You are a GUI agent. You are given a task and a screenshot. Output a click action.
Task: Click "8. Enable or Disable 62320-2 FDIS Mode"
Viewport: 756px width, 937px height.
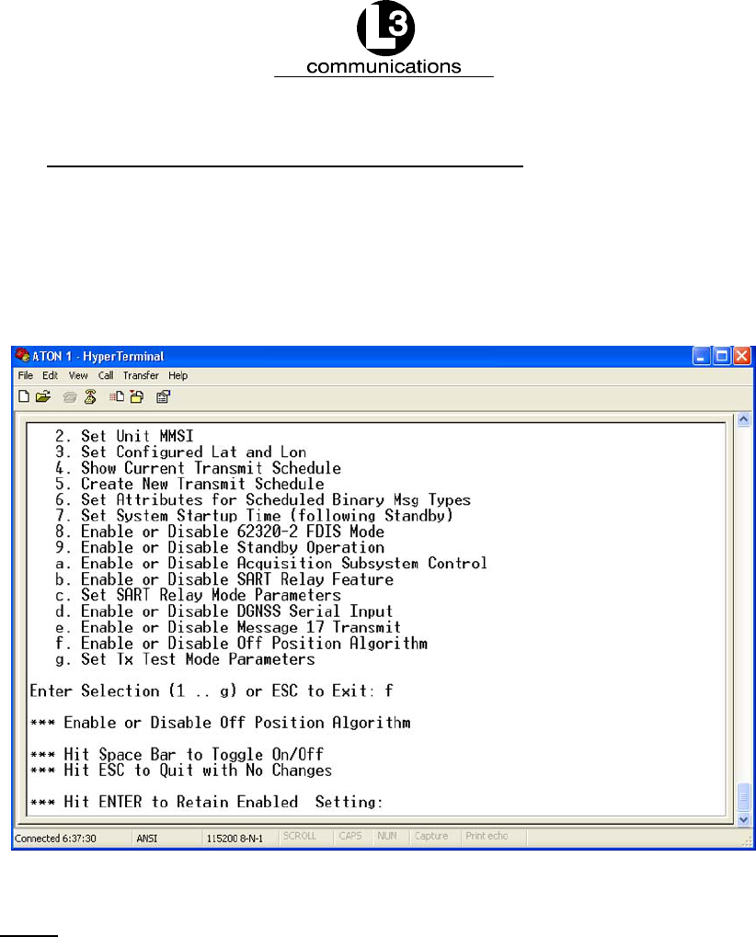[219, 531]
